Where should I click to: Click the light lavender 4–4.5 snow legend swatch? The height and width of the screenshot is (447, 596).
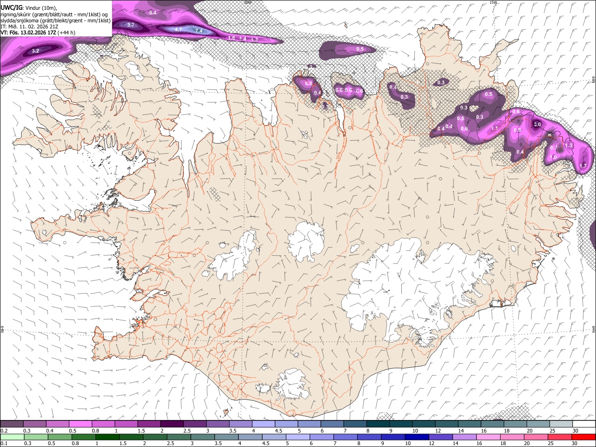pyautogui.click(x=264, y=424)
